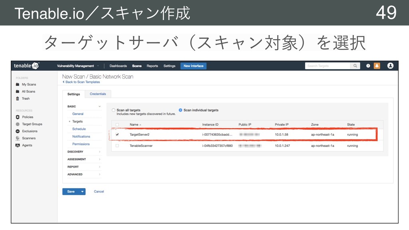Click private IP 10.0.1.58
This screenshot has height=230, width=409.
pyautogui.click(x=282, y=135)
